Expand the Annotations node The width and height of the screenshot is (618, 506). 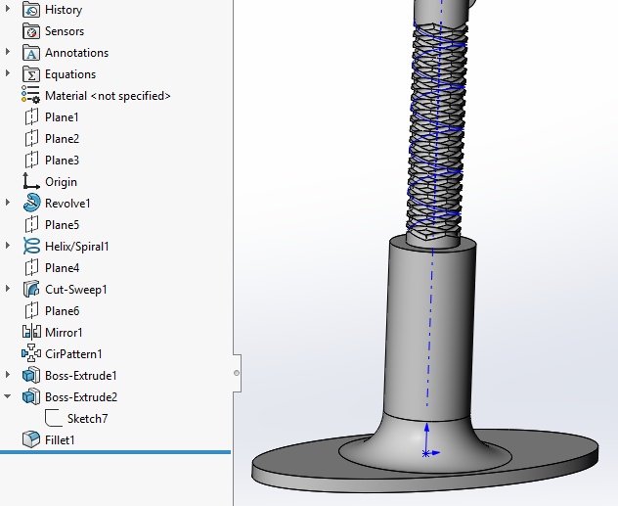click(8, 53)
